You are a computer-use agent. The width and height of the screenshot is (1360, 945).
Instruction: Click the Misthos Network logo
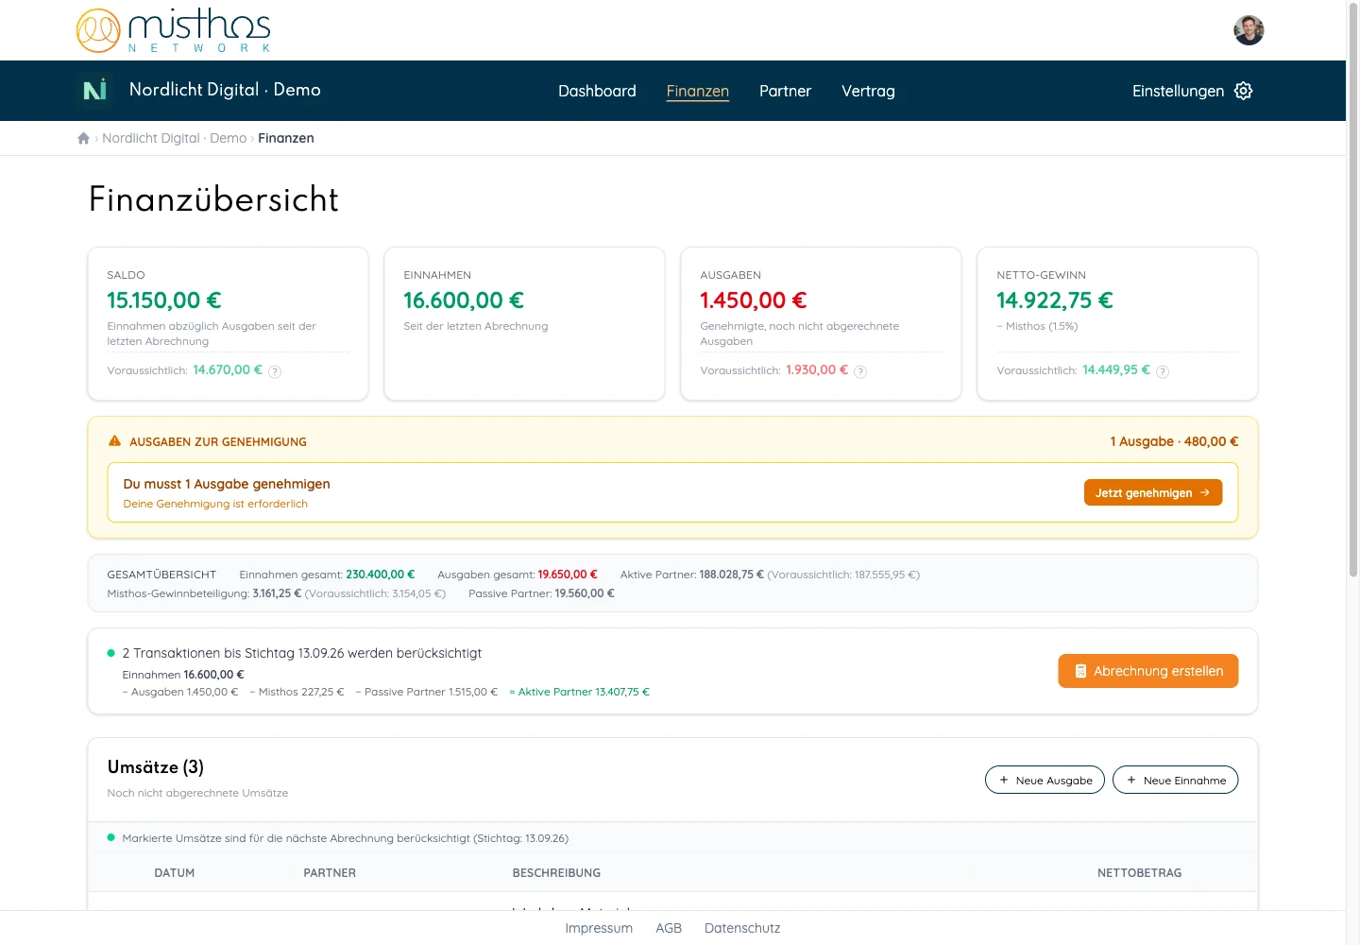174,30
